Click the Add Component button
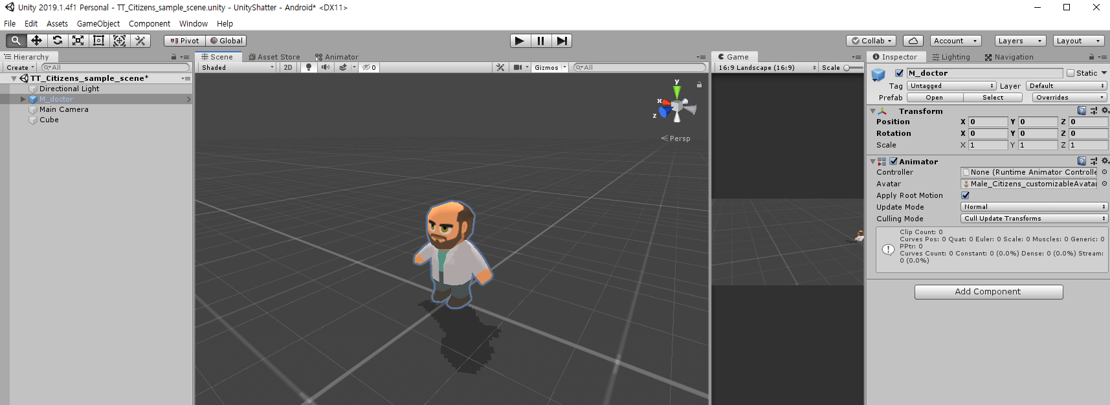Screen dimensions: 1110x405 click(988, 292)
